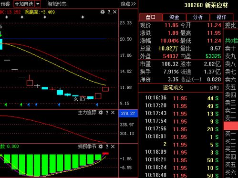Open the 智能形态 menu item
Viewport: 238px width, 178px height.
click(x=57, y=4)
